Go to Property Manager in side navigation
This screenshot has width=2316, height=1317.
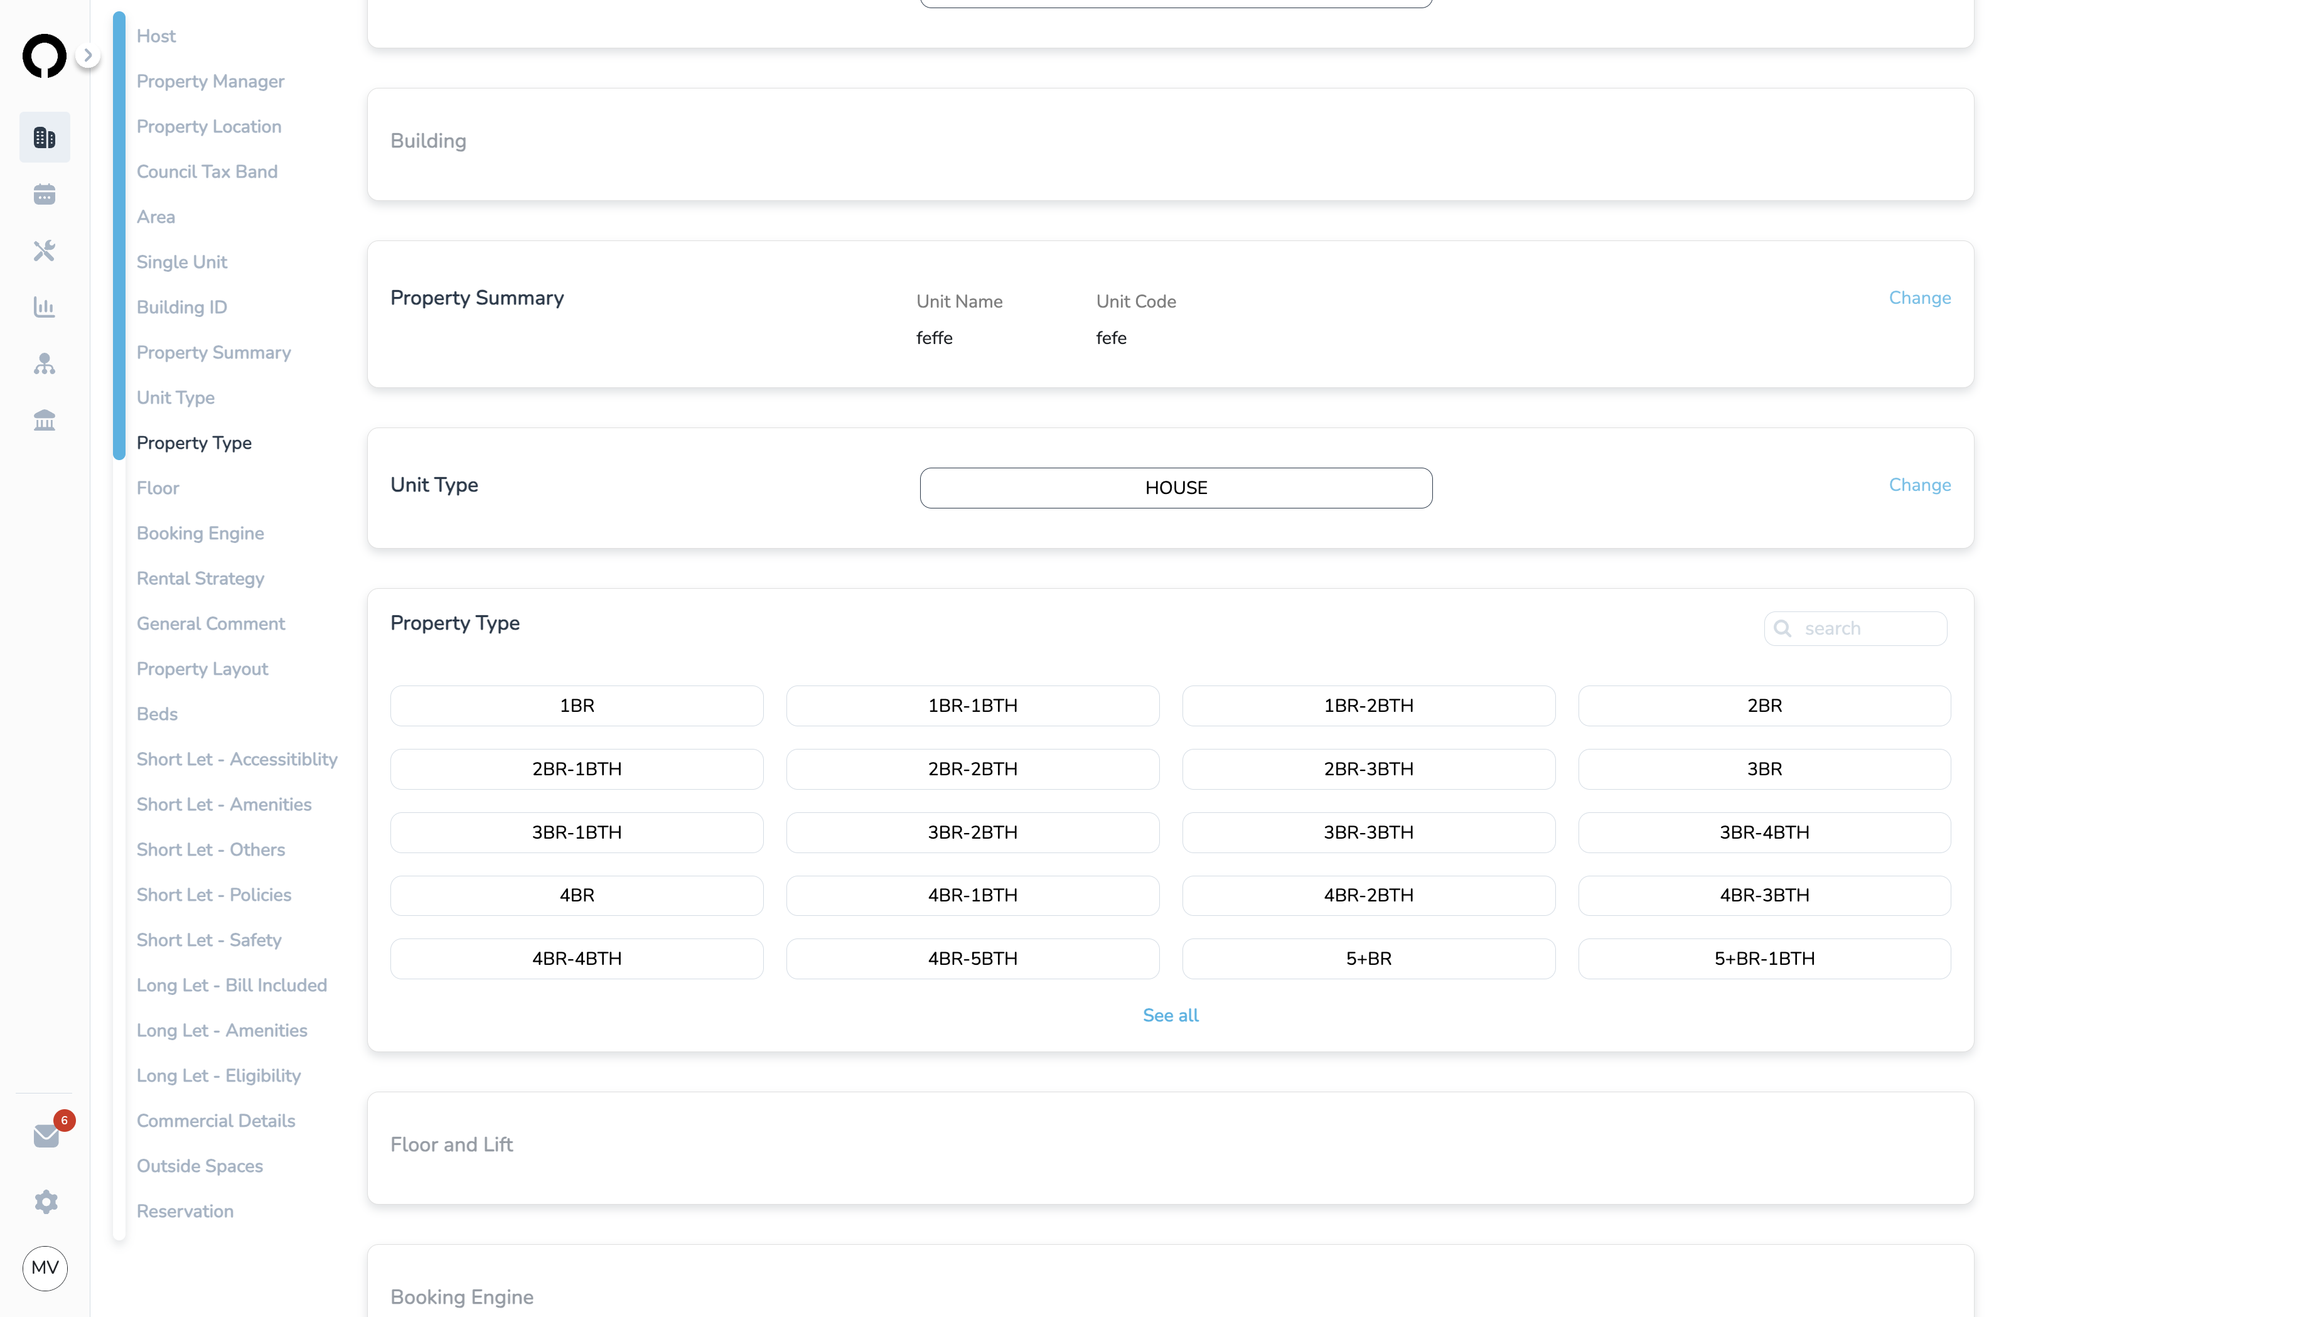tap(210, 82)
